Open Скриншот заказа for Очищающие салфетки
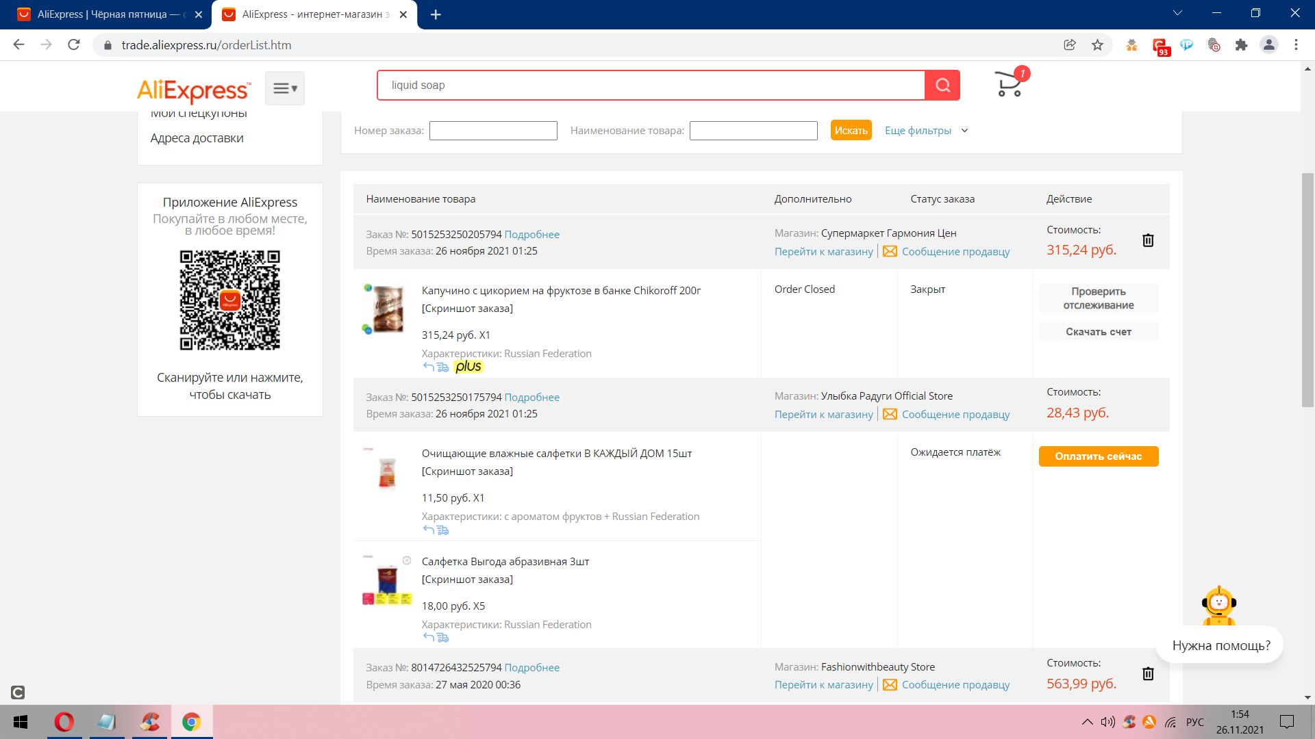This screenshot has height=739, width=1315. click(467, 471)
